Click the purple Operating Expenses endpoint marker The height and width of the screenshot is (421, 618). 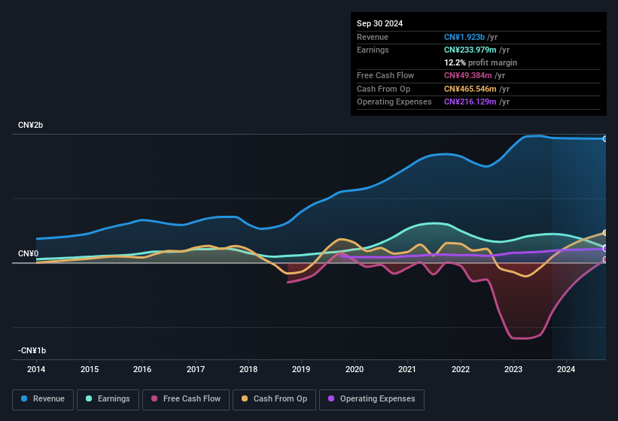(x=605, y=248)
